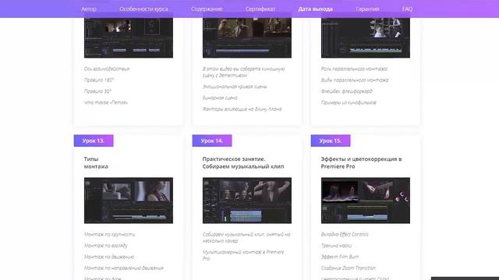
Task: Click the text Монтаж по взгляду
Action: click(x=106, y=246)
